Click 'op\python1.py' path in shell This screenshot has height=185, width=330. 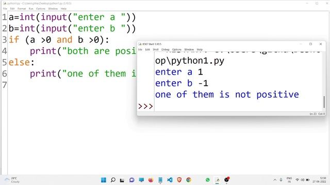[190, 61]
